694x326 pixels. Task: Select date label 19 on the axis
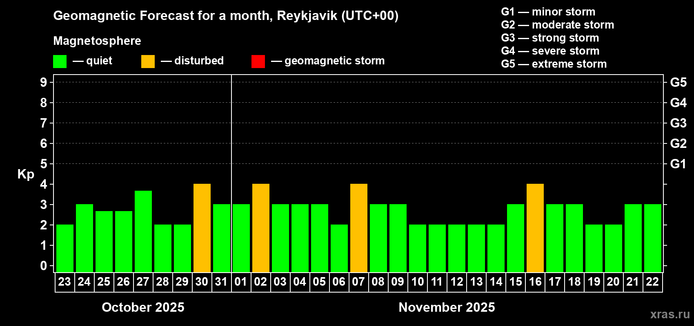click(594, 282)
